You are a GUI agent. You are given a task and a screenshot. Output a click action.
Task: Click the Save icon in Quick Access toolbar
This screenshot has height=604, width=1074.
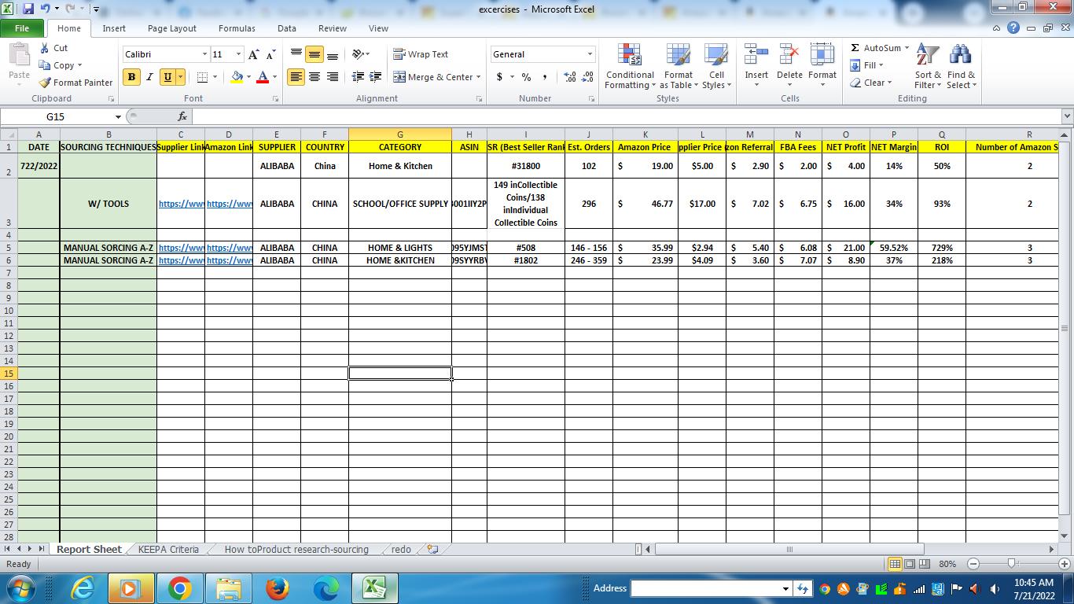pyautogui.click(x=28, y=9)
